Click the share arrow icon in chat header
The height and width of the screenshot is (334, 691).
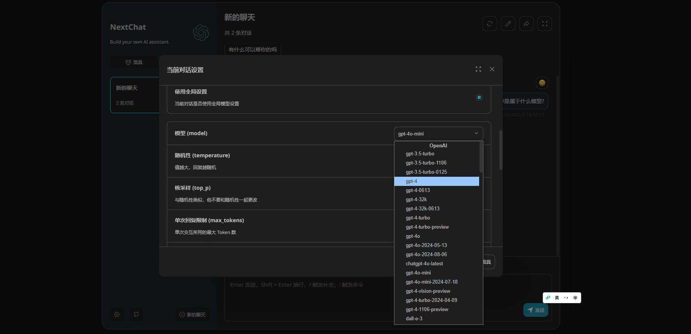point(526,24)
